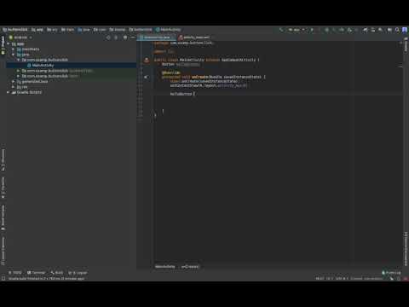Expand the res folder
409x307 pixels.
13,87
